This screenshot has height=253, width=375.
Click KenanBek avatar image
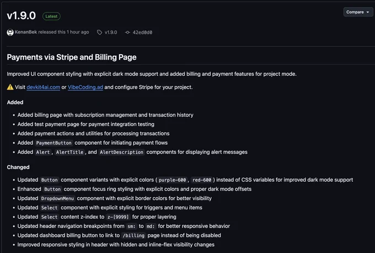tap(10, 33)
